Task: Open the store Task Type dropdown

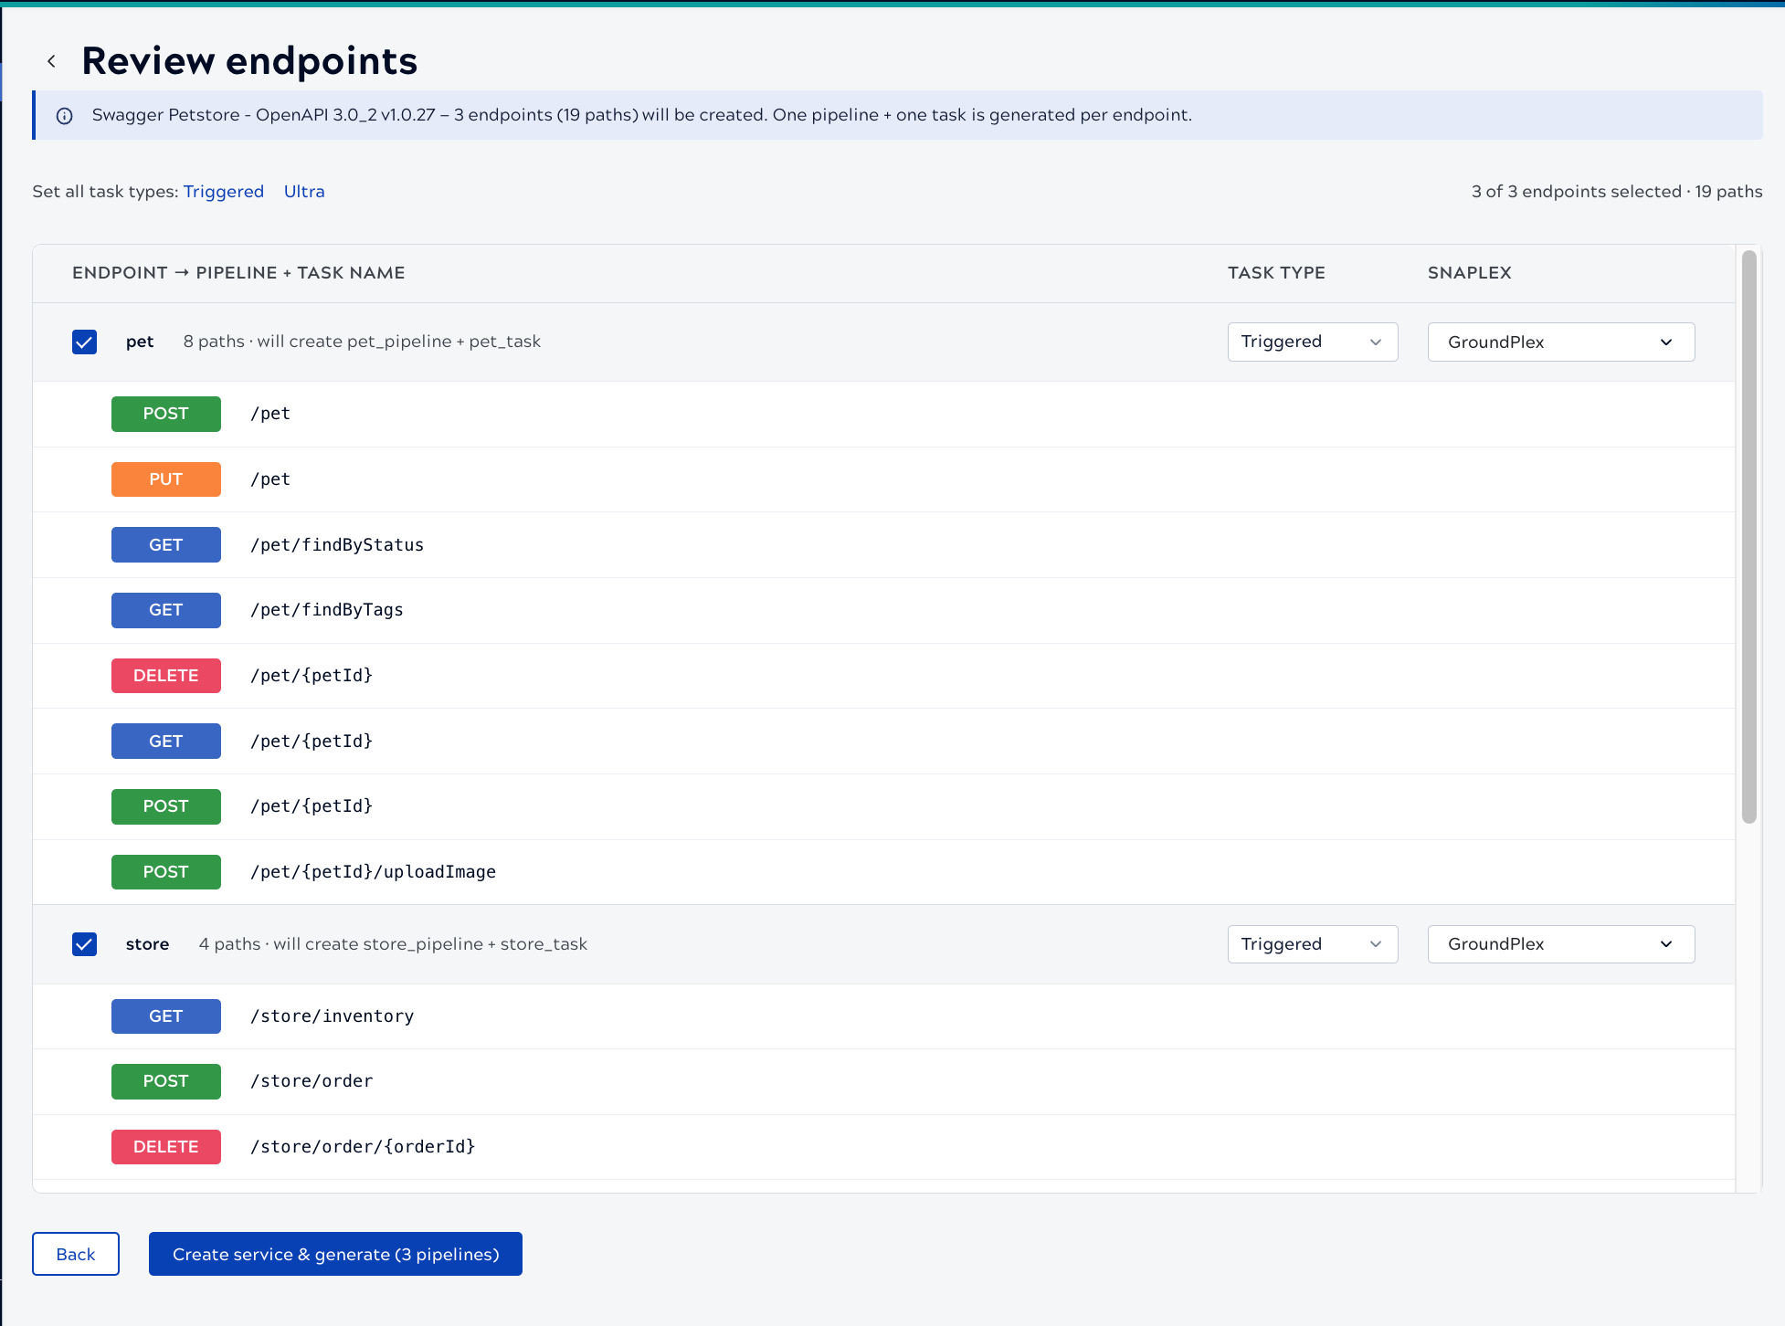Action: click(x=1313, y=944)
